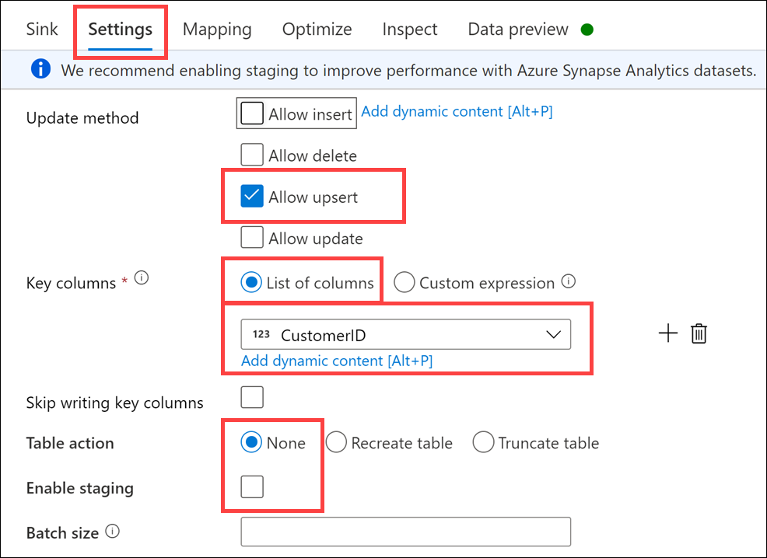Viewport: 767px width, 558px height.
Task: Click the green Data preview status dot
Action: (587, 30)
